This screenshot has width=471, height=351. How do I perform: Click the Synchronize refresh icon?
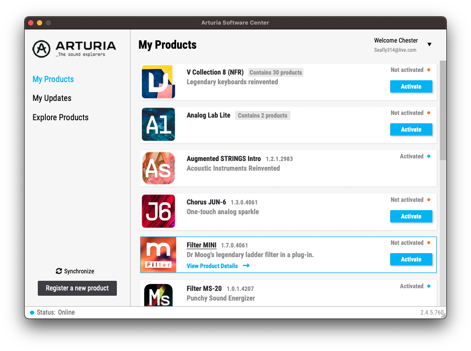point(59,271)
